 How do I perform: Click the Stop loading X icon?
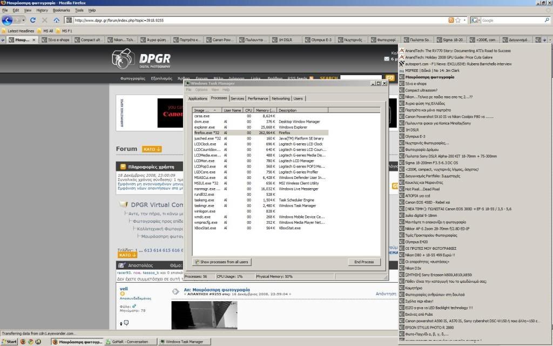click(45, 20)
